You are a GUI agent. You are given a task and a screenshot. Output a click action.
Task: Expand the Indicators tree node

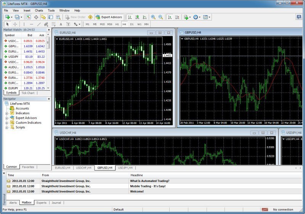click(x=7, y=113)
